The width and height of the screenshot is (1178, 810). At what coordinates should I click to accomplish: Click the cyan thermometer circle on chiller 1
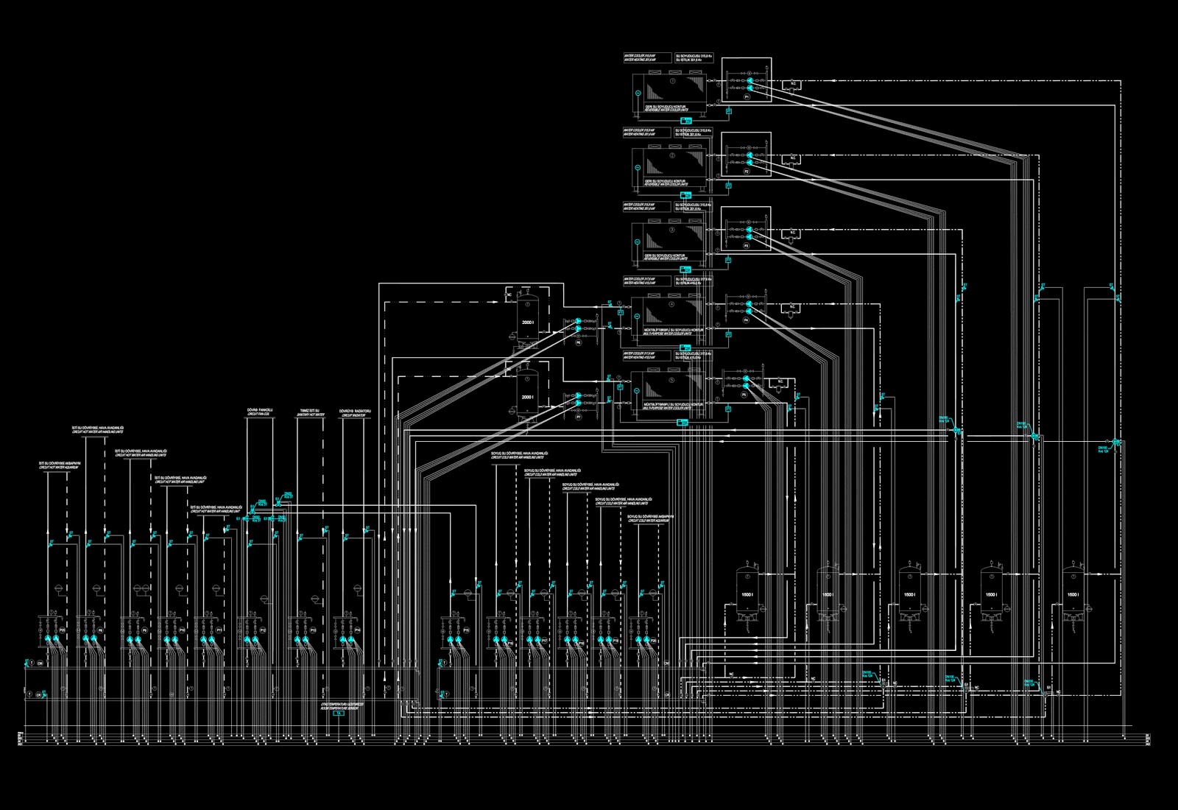point(638,93)
